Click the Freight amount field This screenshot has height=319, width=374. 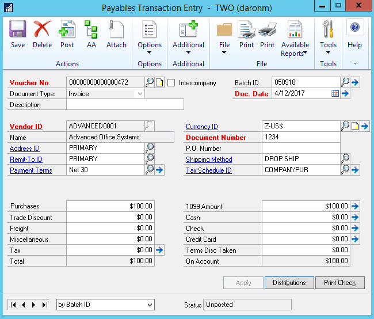pyautogui.click(x=110, y=228)
